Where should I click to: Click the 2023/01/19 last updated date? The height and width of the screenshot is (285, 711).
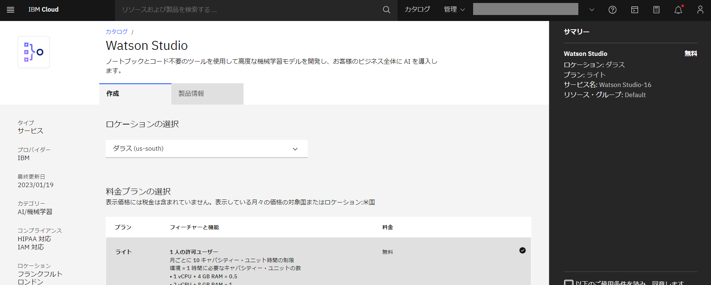(x=36, y=185)
